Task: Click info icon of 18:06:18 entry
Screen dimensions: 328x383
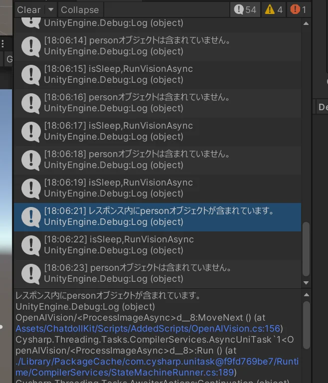Action: (x=31, y=160)
